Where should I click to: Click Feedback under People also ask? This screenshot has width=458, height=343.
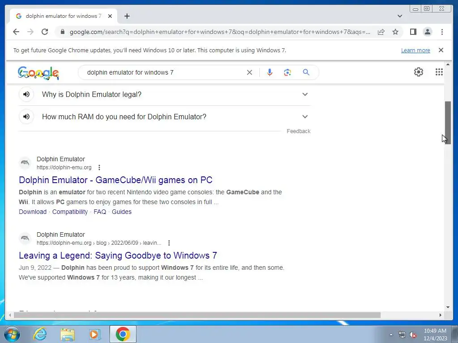point(298,131)
